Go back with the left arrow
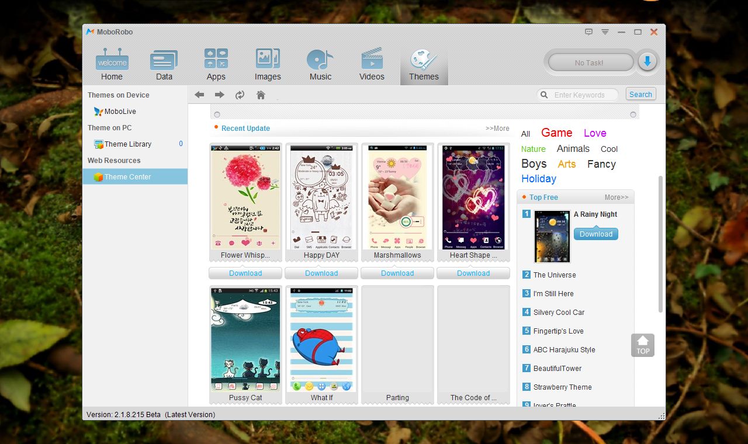This screenshot has width=748, height=444. (199, 95)
